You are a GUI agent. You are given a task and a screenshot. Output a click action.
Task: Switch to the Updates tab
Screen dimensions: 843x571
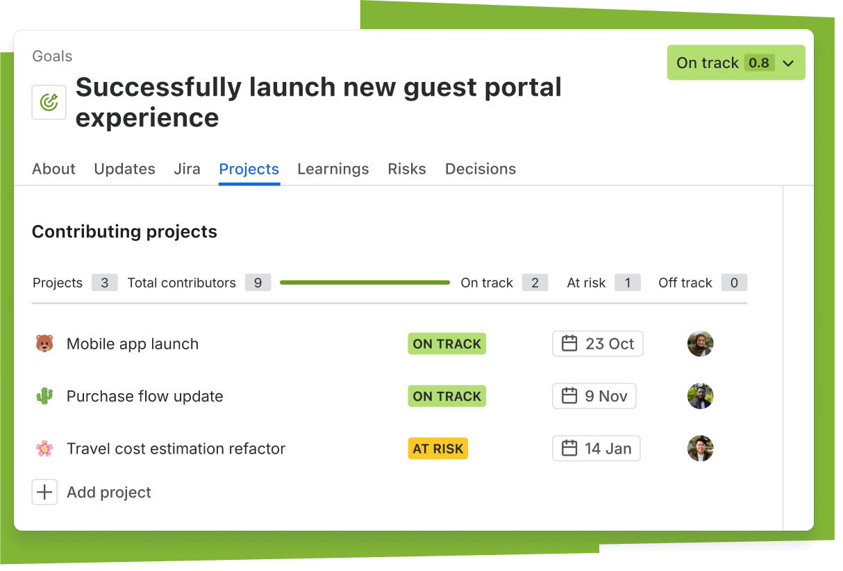click(124, 169)
